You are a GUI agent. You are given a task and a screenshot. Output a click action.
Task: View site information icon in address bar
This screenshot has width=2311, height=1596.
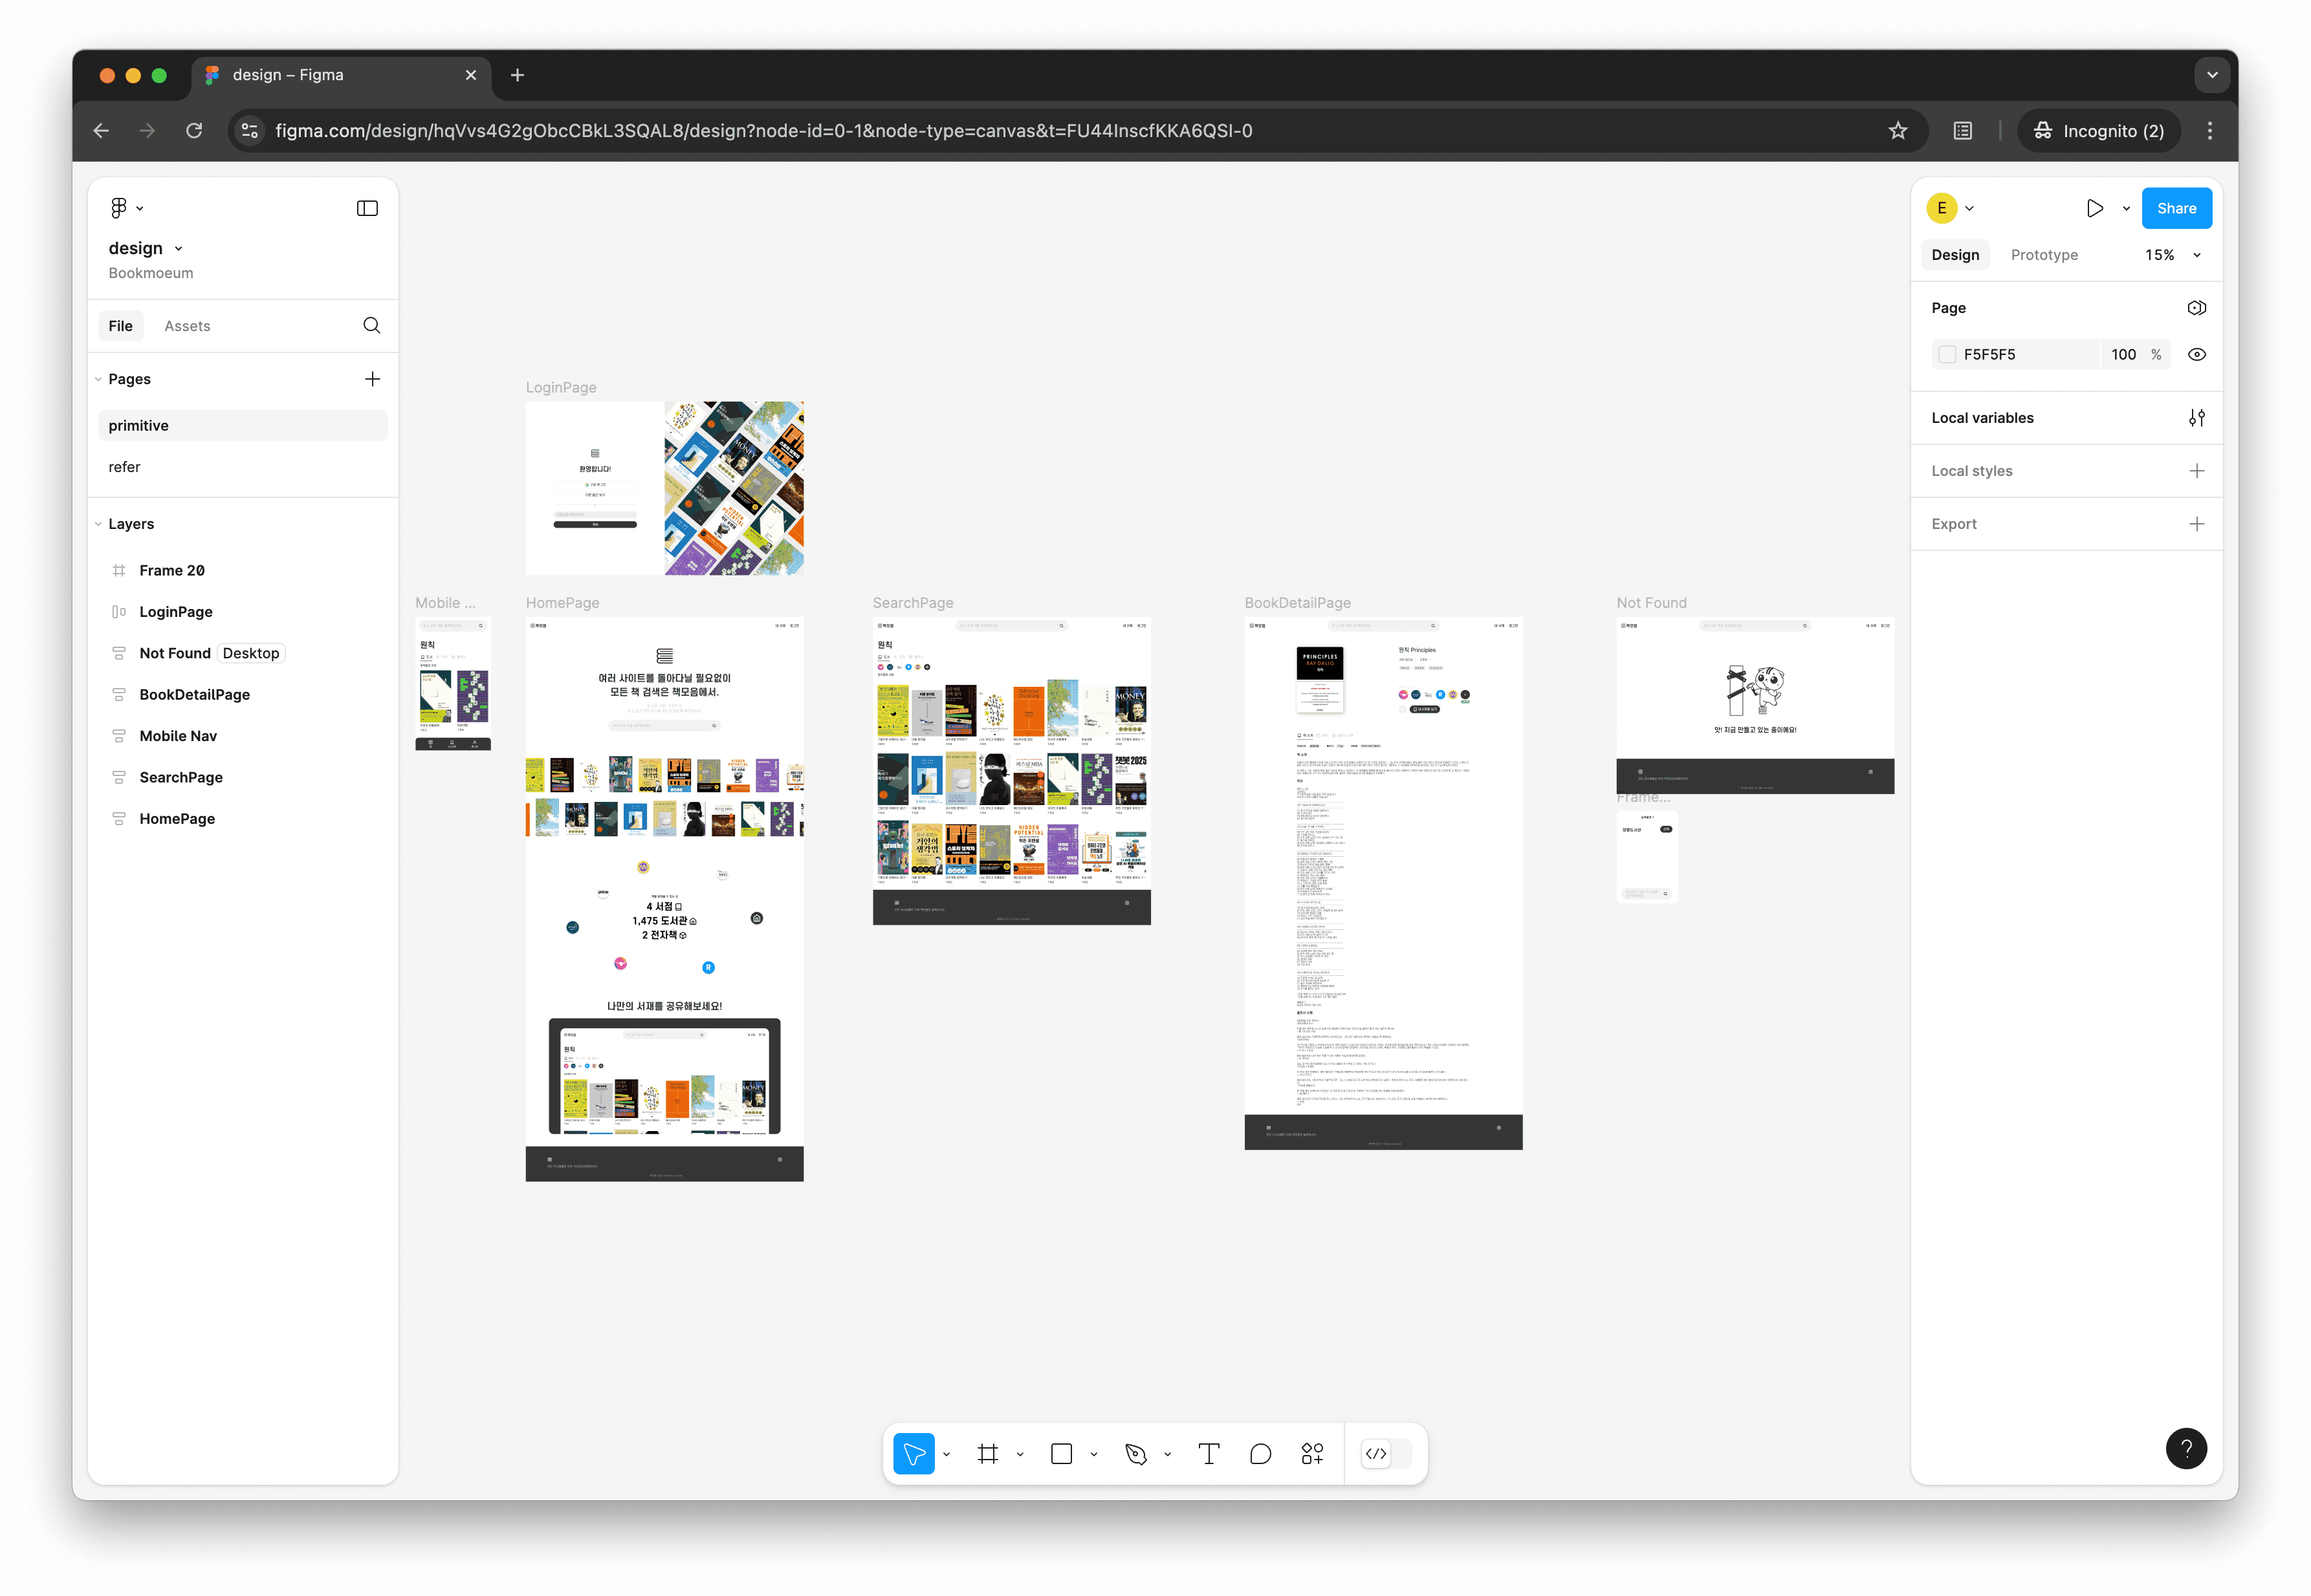250,131
